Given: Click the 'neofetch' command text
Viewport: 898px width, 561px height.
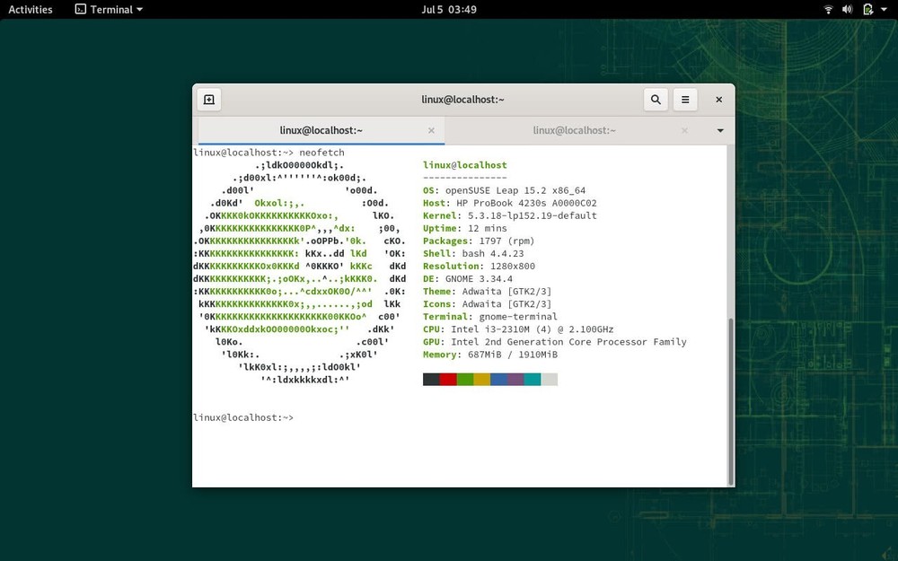Looking at the screenshot, I should [321, 153].
